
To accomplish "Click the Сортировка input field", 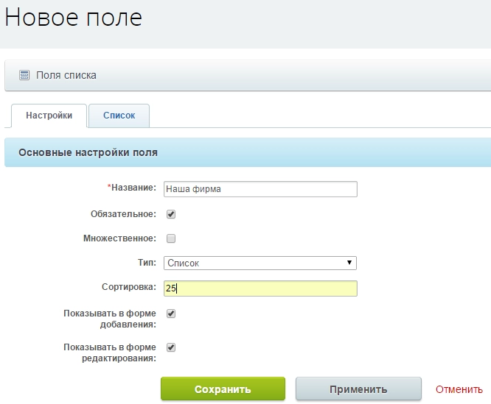I will pos(260,288).
